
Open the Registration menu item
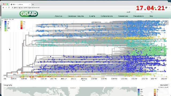pos(138,16)
